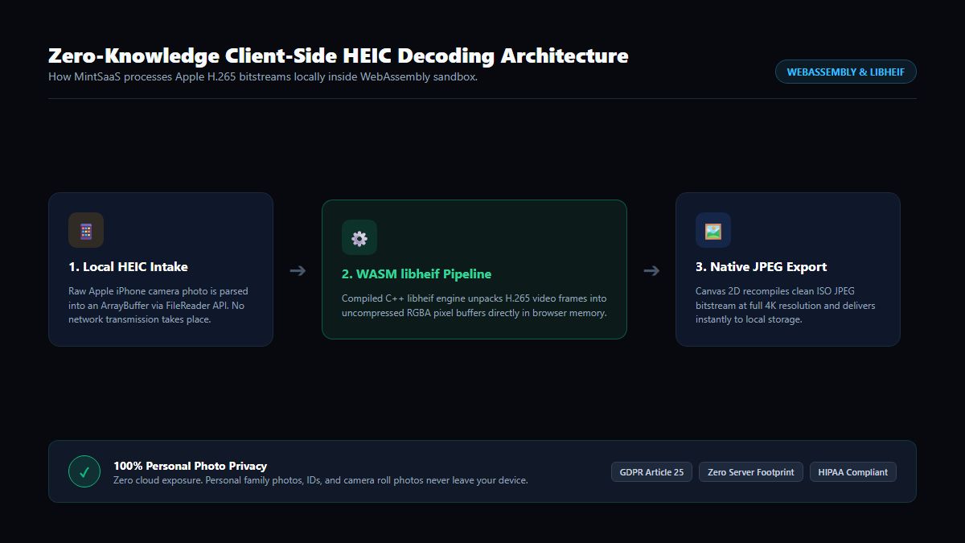Click the title 'Zero-Knowledge Client-Side HEIC Decoding Architecture'
The image size is (965, 543).
point(339,56)
